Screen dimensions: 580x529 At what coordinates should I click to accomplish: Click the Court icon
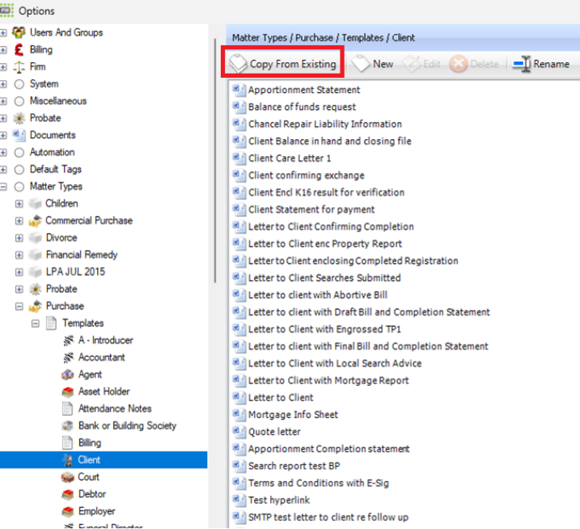tap(68, 477)
